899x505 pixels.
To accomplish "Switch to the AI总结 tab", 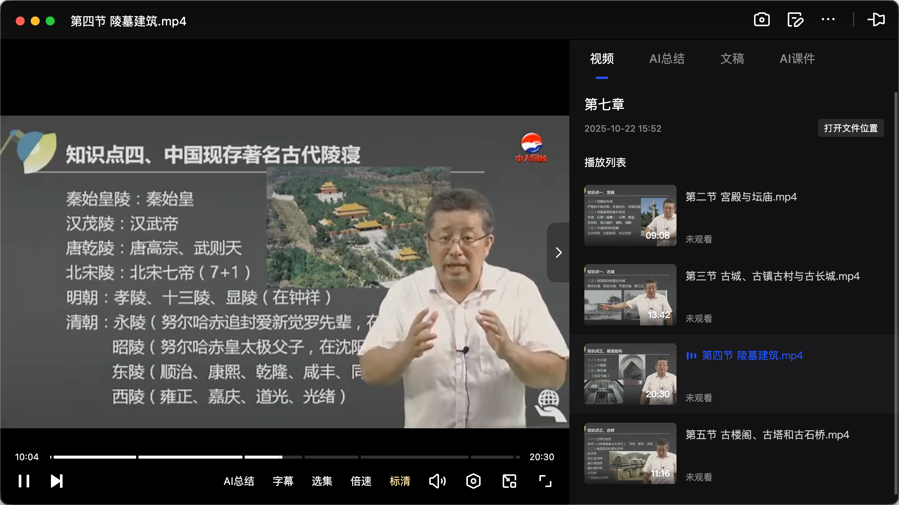I will tap(667, 59).
